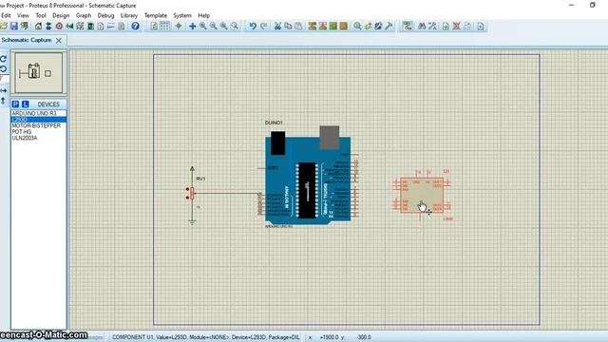Select ULN2003A in devices list
The image size is (608, 342).
[x=38, y=138]
